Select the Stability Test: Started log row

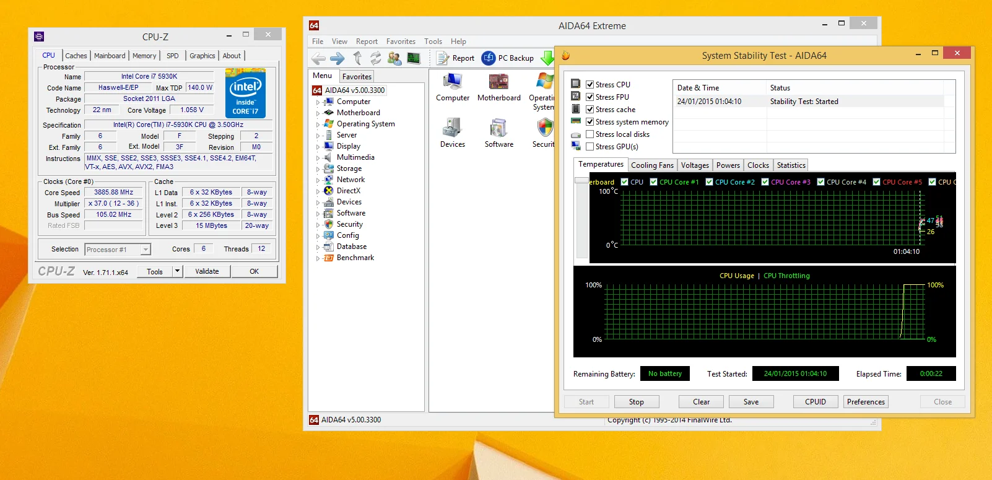pos(809,102)
